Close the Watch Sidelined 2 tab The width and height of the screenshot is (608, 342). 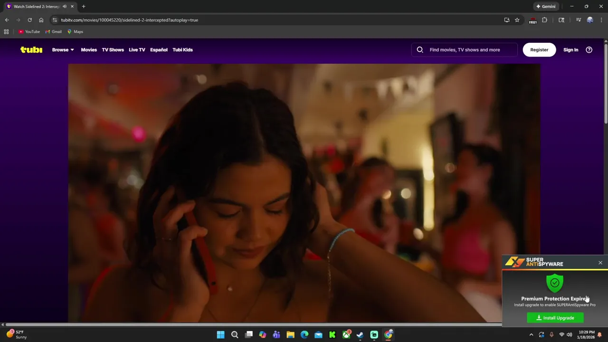click(72, 7)
